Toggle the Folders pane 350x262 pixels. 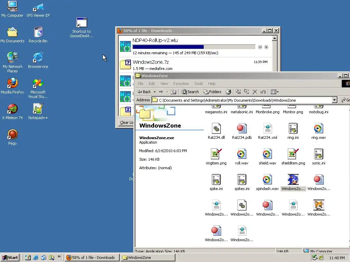pyautogui.click(x=212, y=92)
